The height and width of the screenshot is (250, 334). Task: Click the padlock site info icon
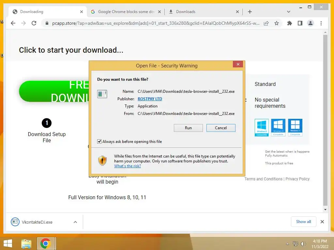(47, 23)
